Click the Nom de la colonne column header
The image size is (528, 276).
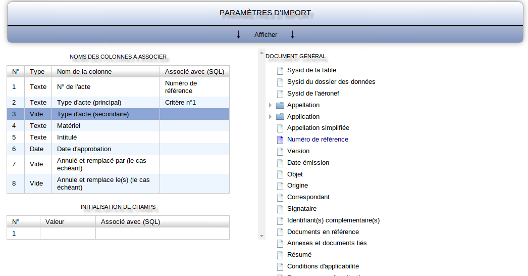coord(105,72)
